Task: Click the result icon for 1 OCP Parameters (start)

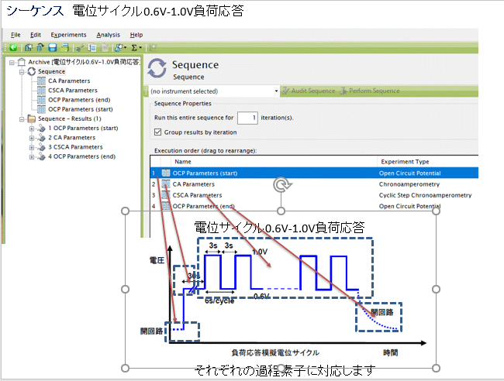Action: [41, 128]
